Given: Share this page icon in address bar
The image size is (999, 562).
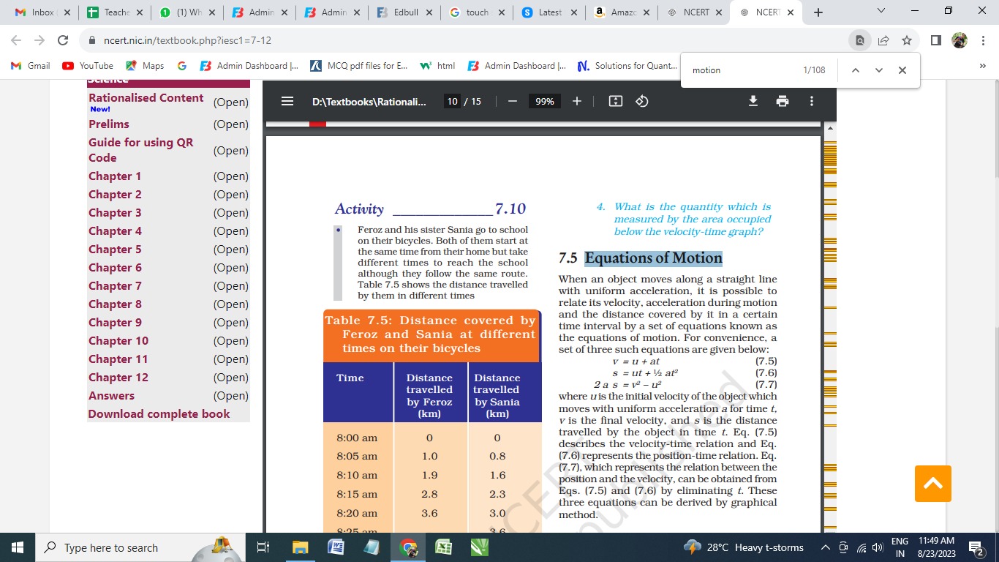Looking at the screenshot, I should point(883,40).
